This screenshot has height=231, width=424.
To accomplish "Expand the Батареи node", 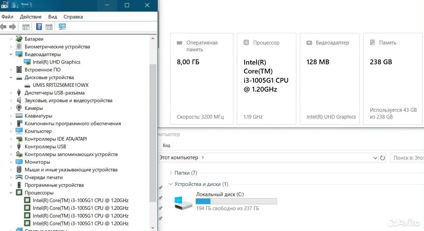I will (x=11, y=39).
